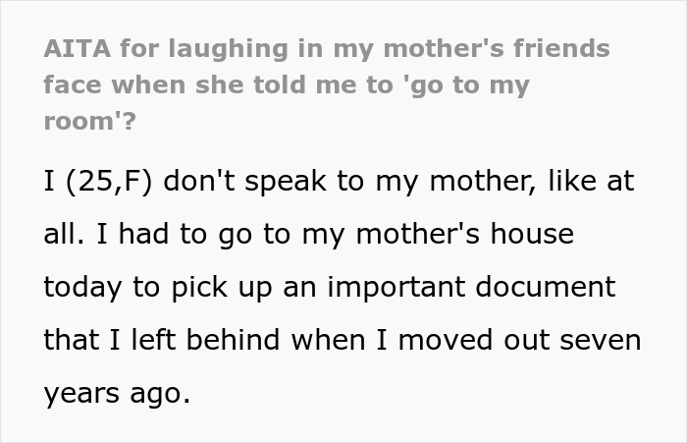Click the closing words 'years ago.'
Viewport: 687px width, 443px height.
[x=118, y=393]
